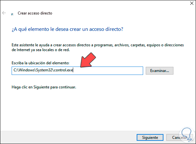The image size is (196, 144).
Task: Click the red arrow annotation
Action: pos(89,60)
